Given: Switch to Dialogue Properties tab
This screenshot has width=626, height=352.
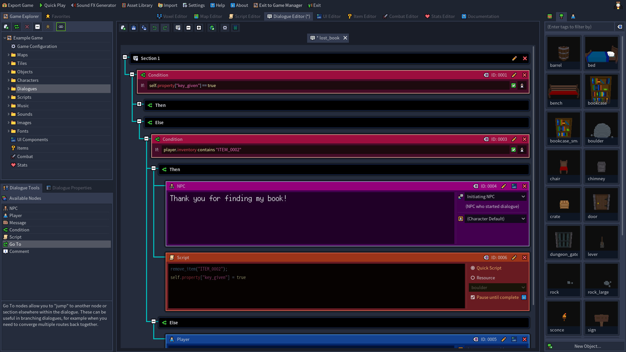Looking at the screenshot, I should point(69,188).
